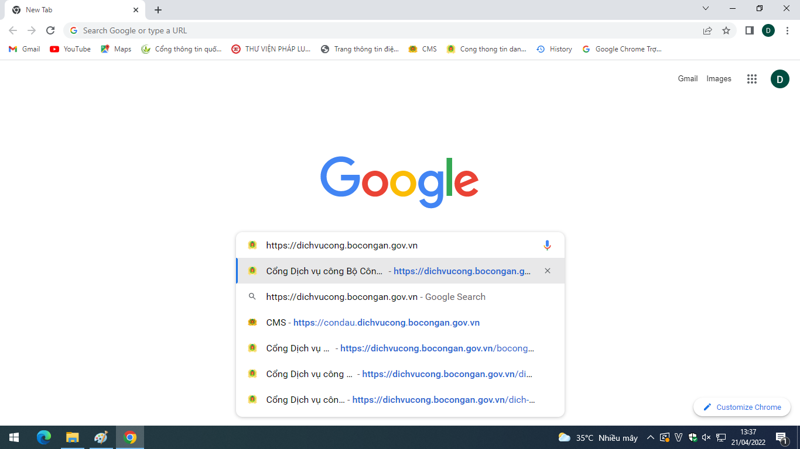Open the network tray icon
The image size is (800, 449).
click(721, 437)
